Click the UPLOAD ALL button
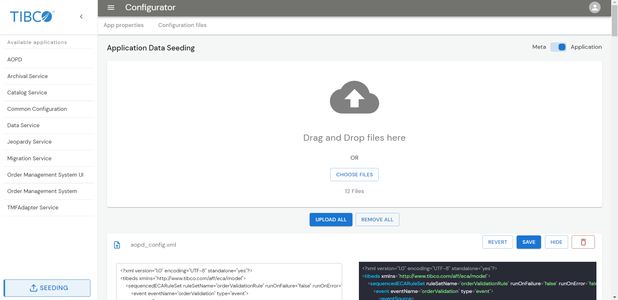The width and height of the screenshot is (618, 300). coord(331,220)
